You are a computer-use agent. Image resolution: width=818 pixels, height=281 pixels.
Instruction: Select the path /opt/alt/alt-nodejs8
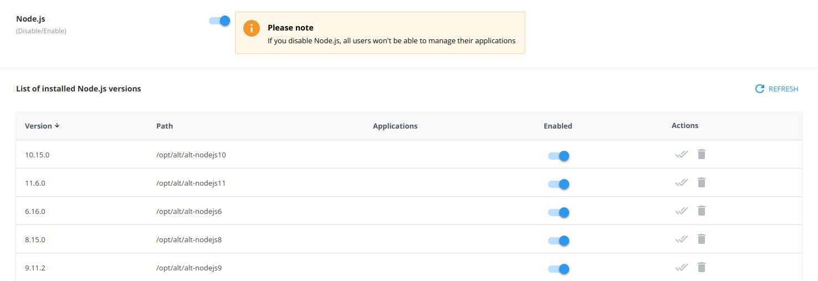(189, 239)
